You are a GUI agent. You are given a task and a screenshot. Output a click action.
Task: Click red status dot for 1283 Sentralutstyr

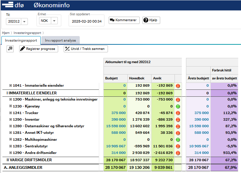178,146
